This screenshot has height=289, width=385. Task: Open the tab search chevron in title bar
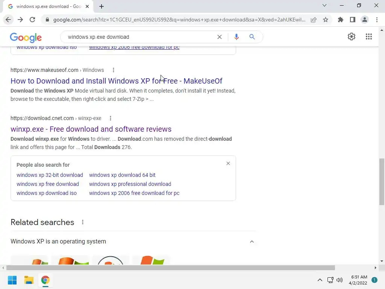pyautogui.click(x=324, y=5)
